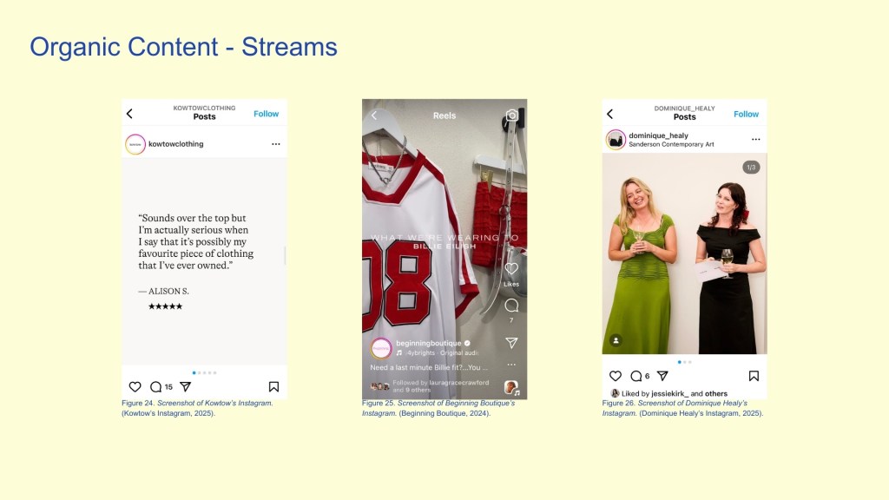Open comments on Kowtow post showing 15
Image resolution: width=889 pixels, height=500 pixels.
[156, 387]
